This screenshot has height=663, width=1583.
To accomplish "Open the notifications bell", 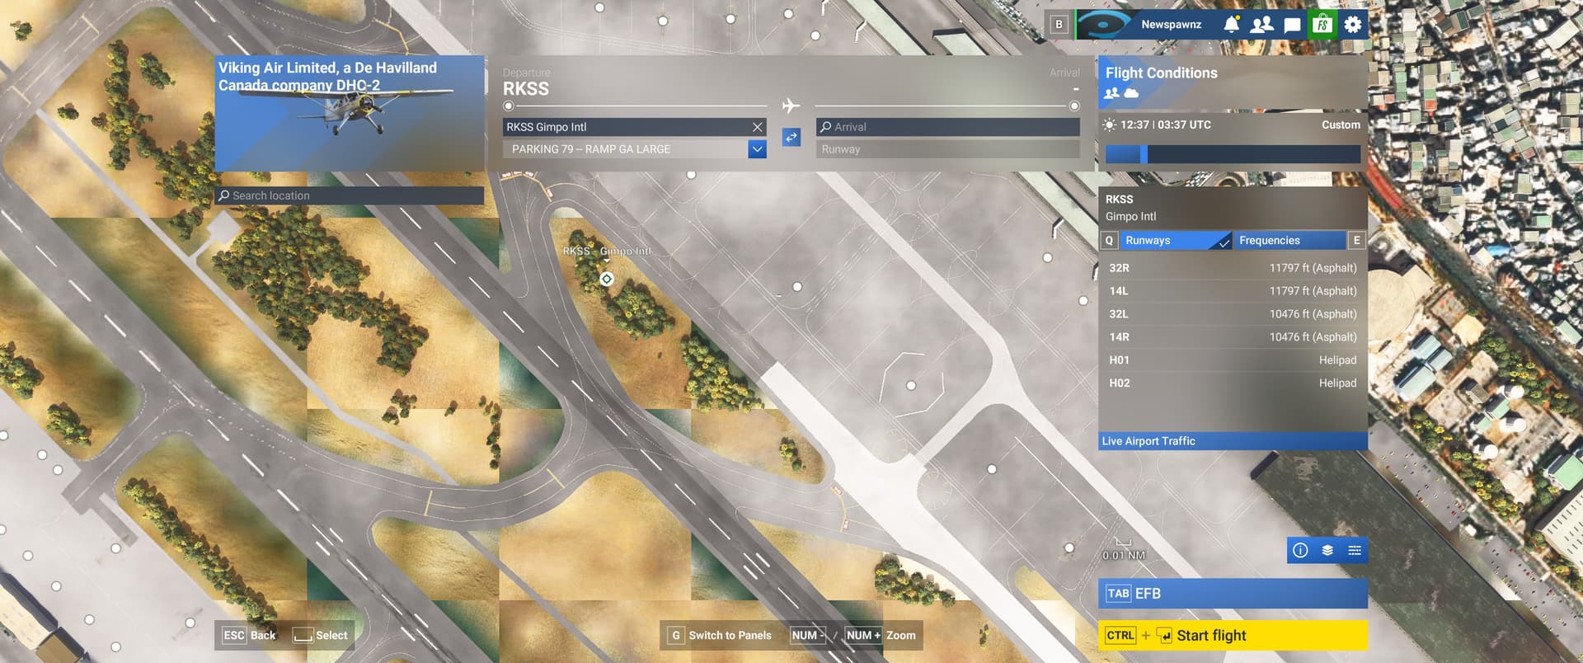I will pos(1231,24).
